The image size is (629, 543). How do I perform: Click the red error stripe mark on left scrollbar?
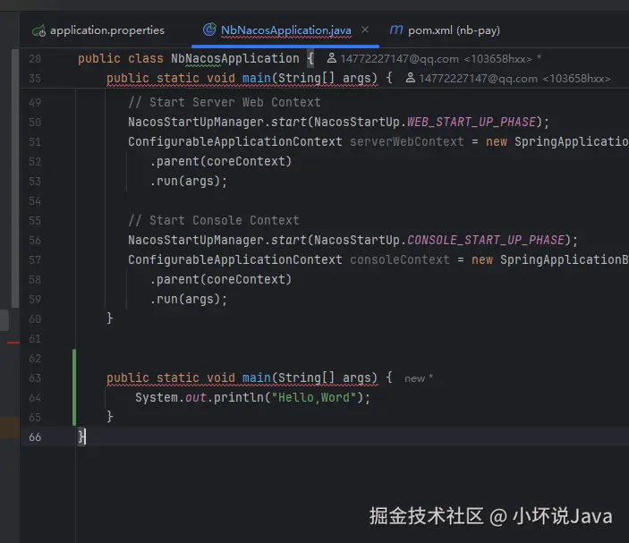pos(13,343)
